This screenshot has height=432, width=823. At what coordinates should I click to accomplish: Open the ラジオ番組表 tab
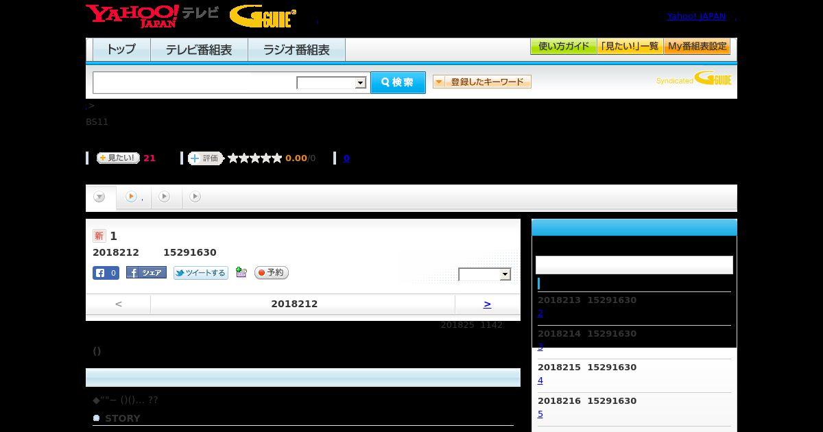[x=296, y=49]
